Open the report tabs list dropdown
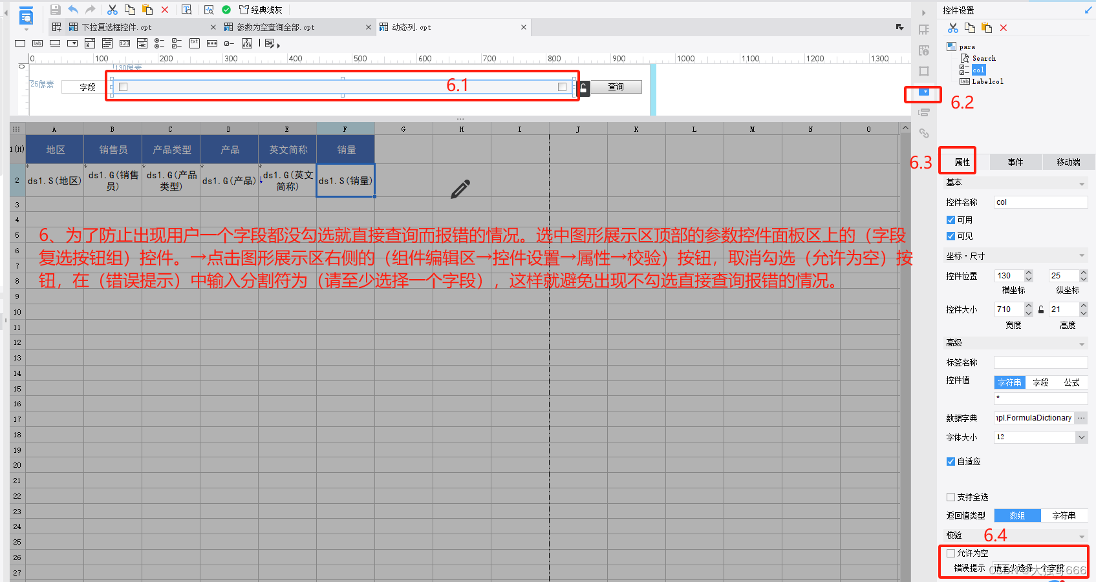The width and height of the screenshot is (1096, 582). [x=899, y=27]
